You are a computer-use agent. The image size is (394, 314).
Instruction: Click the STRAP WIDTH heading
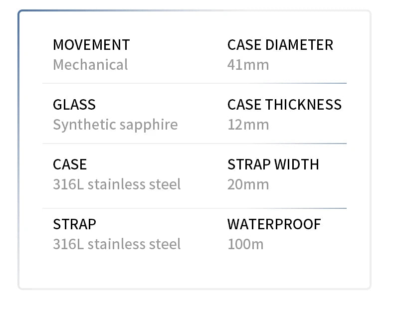coord(273,164)
